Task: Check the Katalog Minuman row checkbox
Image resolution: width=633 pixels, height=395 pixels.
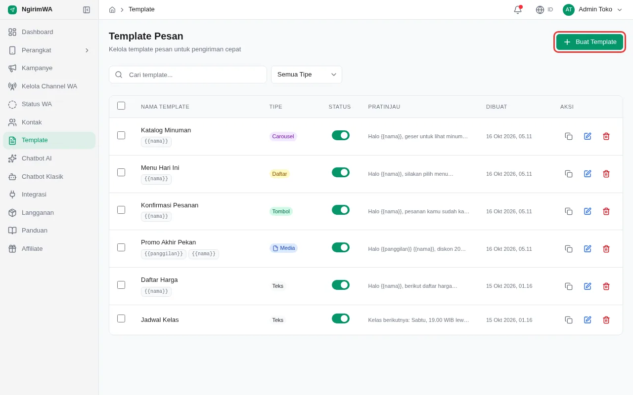Action: (121, 135)
